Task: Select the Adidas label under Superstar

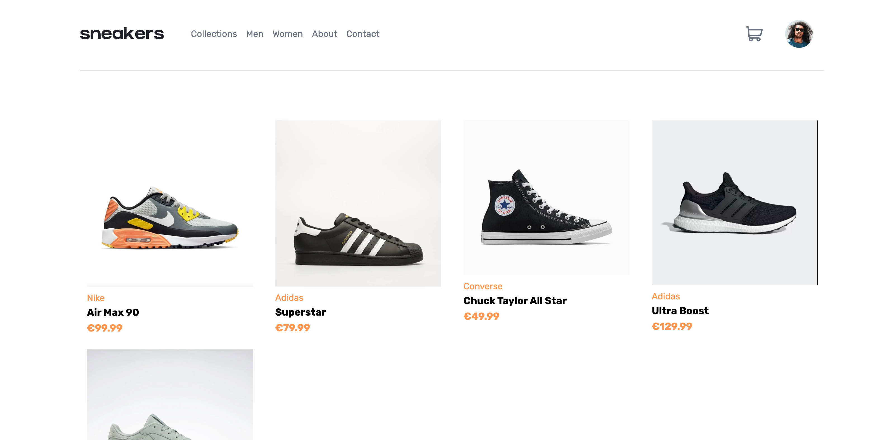Action: coord(289,297)
